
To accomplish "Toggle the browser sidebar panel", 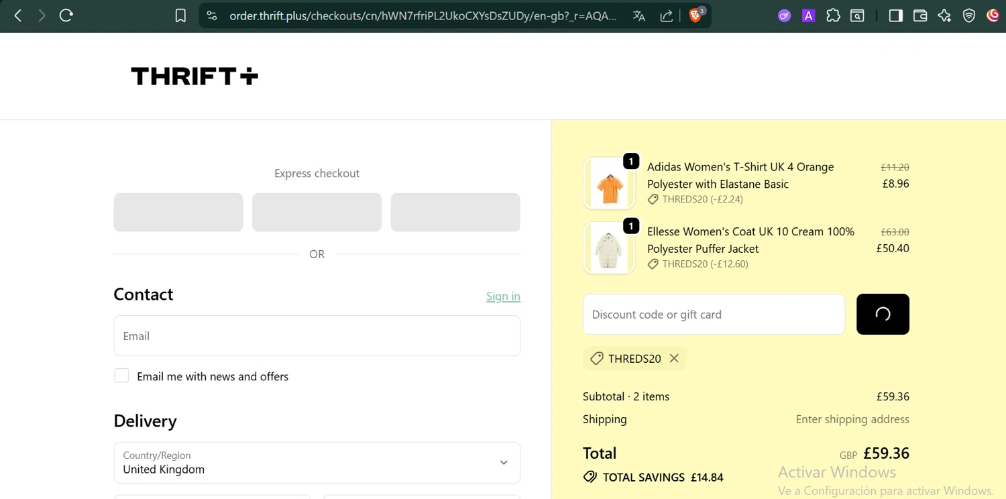I will 895,15.
